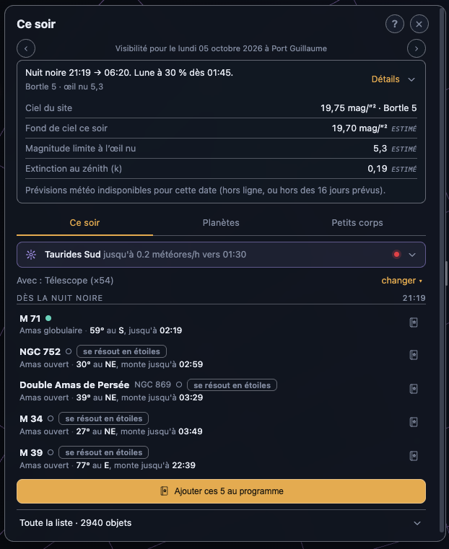Open the help question mark icon
The image size is (449, 549).
coord(395,24)
